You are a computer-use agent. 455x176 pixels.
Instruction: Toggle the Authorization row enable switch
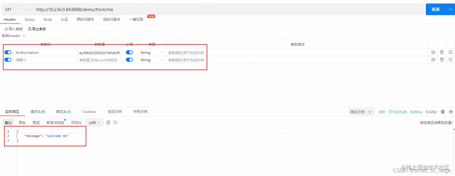coord(8,52)
